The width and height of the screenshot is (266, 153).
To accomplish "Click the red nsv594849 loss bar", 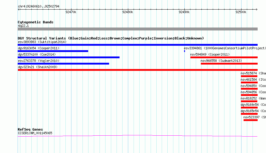I will 224,57.
